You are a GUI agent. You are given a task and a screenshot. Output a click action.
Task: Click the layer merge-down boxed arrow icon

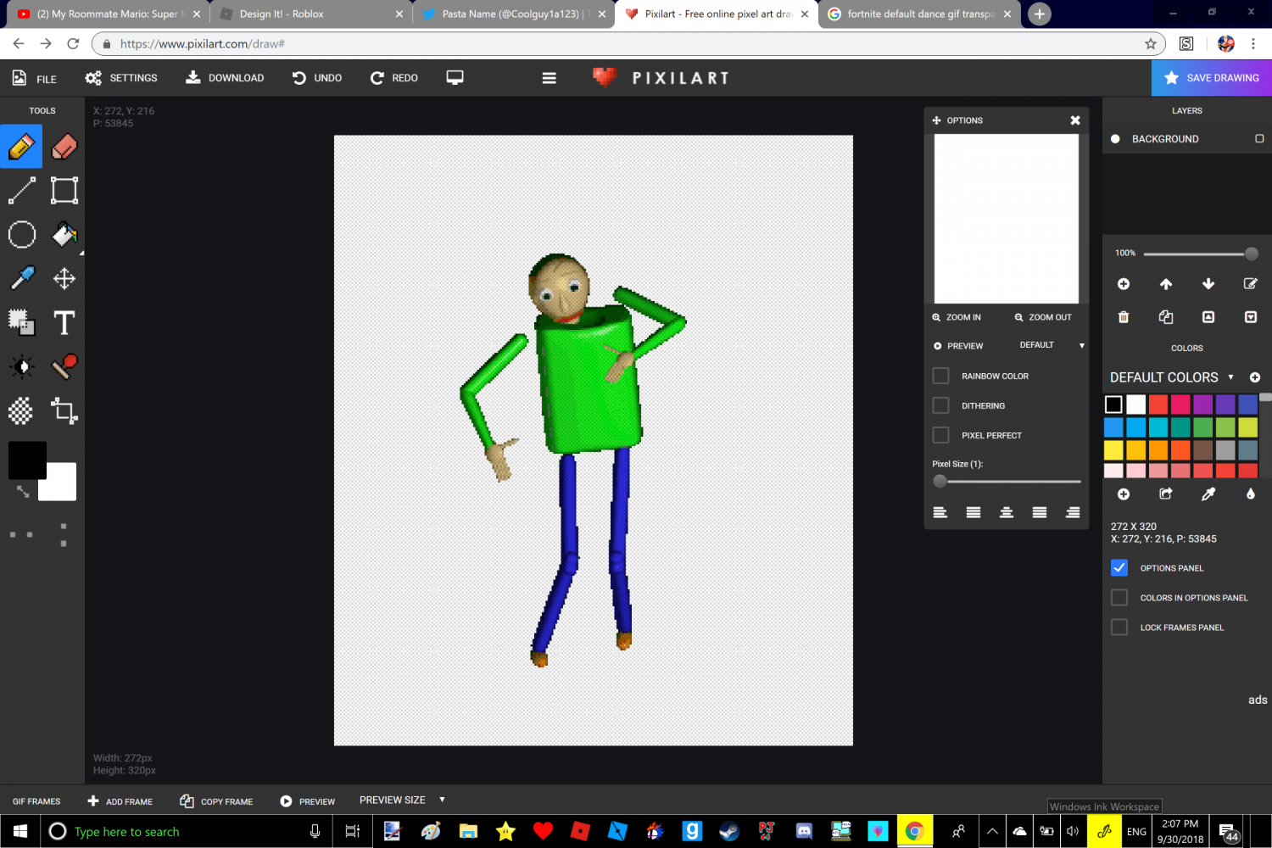(x=1251, y=317)
